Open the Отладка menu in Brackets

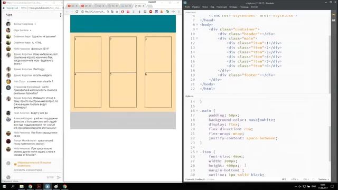pos(233,7)
